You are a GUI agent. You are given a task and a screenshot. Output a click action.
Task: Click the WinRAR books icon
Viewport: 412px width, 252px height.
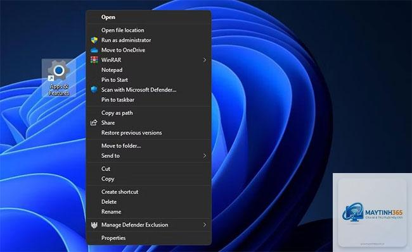click(94, 60)
